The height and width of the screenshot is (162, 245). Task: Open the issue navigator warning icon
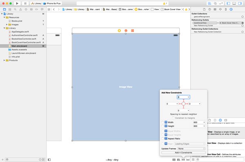click(x=20, y=9)
